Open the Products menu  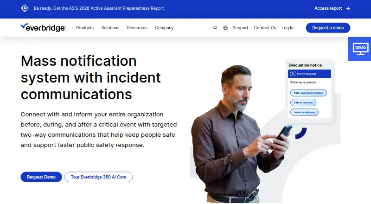tap(85, 28)
